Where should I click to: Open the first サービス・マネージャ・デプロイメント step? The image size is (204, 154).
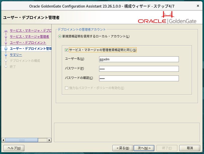click(x=30, y=30)
